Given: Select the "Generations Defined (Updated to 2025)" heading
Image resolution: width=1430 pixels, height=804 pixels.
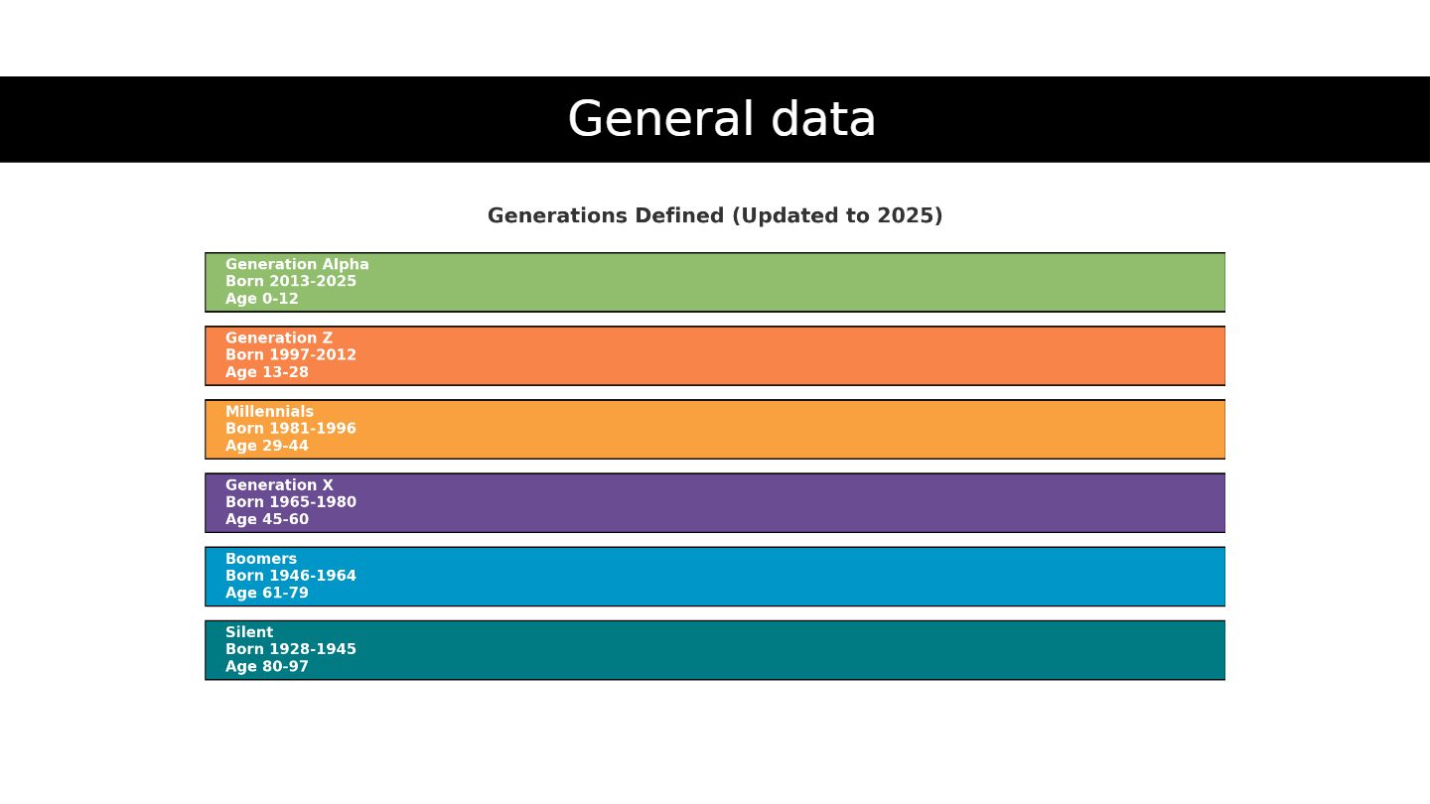Looking at the screenshot, I should (715, 216).
